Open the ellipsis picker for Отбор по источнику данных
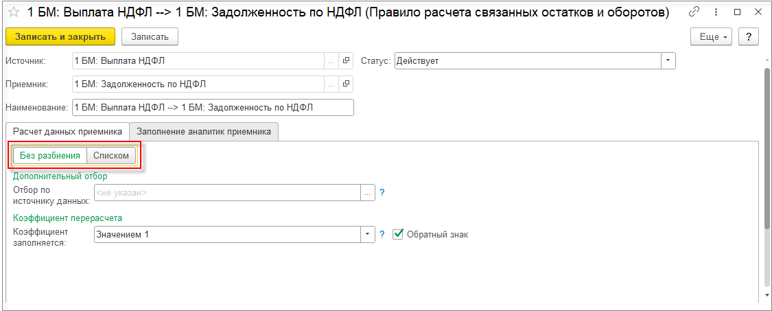 point(368,193)
